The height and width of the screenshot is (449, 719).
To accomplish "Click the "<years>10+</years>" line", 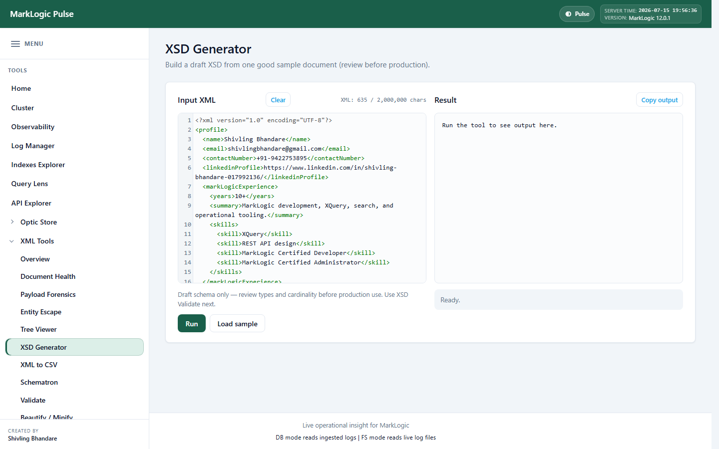I will point(242,196).
